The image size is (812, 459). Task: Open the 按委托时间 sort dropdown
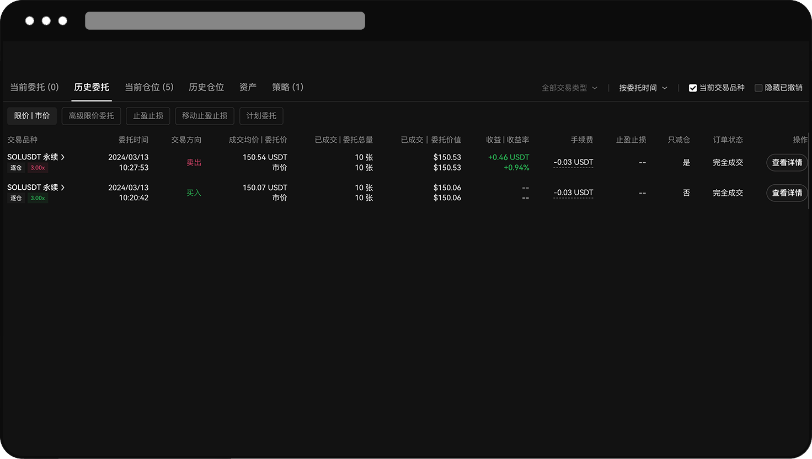(643, 87)
